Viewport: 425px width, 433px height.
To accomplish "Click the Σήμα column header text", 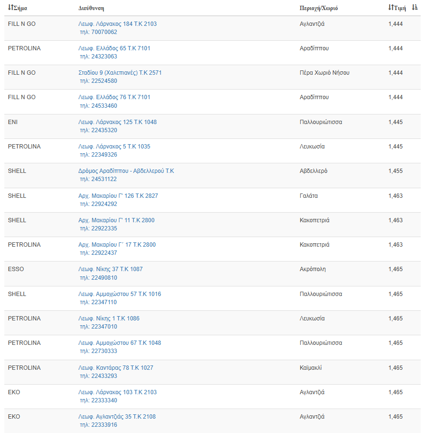I will pyautogui.click(x=20, y=8).
